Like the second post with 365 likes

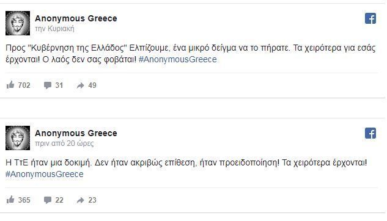click(x=10, y=200)
